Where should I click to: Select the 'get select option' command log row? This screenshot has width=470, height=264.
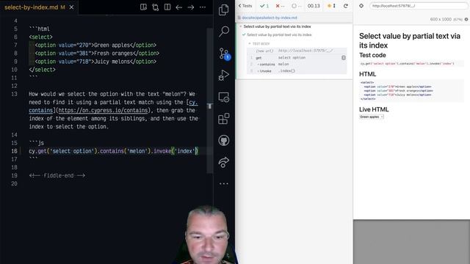pyautogui.click(x=297, y=57)
